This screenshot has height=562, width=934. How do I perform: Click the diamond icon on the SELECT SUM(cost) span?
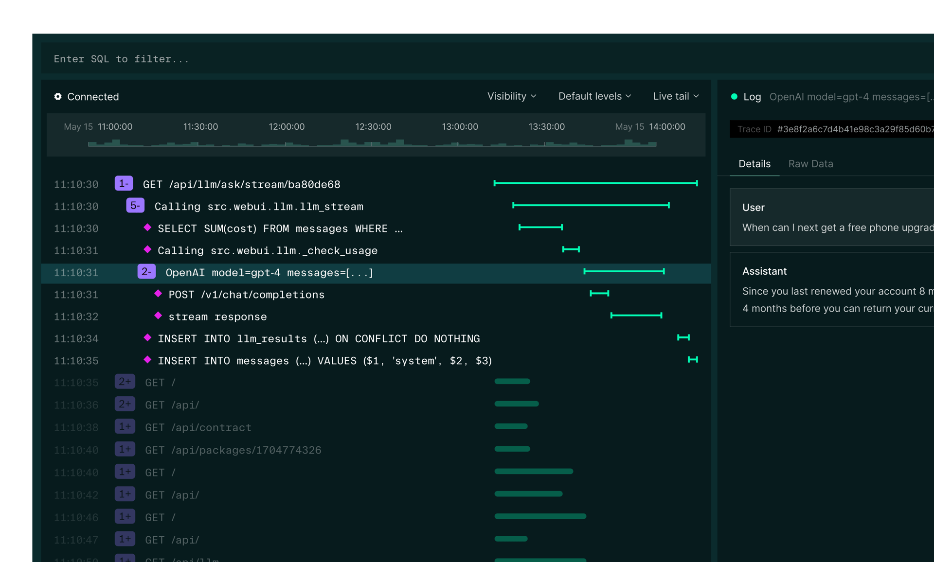147,228
